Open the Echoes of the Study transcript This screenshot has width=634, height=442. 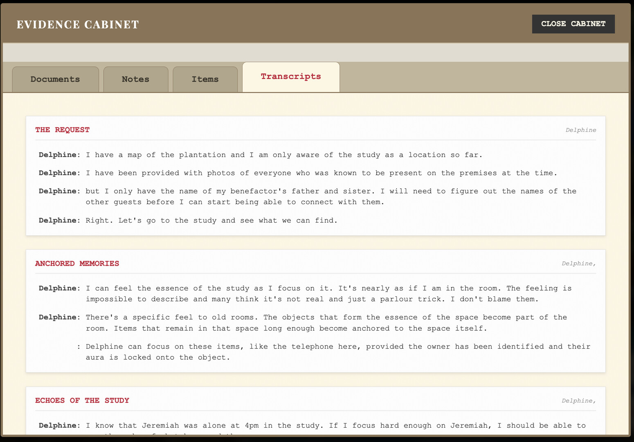(x=82, y=400)
